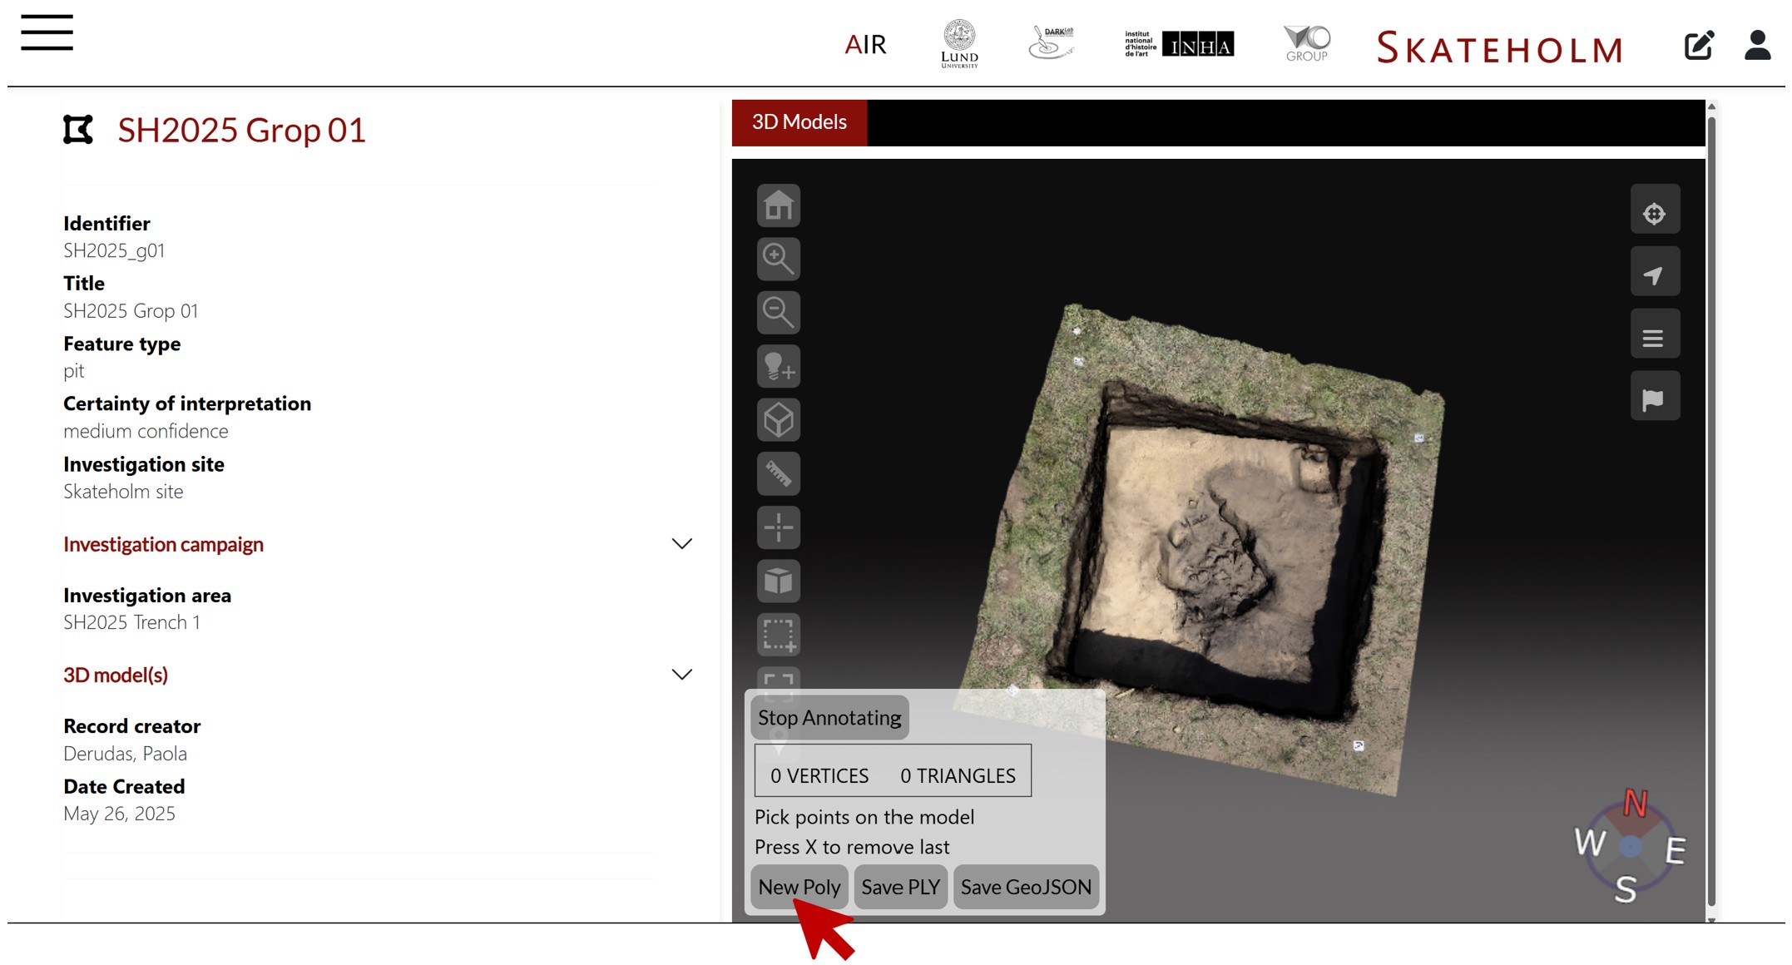Screen dimensions: 1792x965
Task: Zoom out with the magnifier minus icon
Action: coord(778,312)
